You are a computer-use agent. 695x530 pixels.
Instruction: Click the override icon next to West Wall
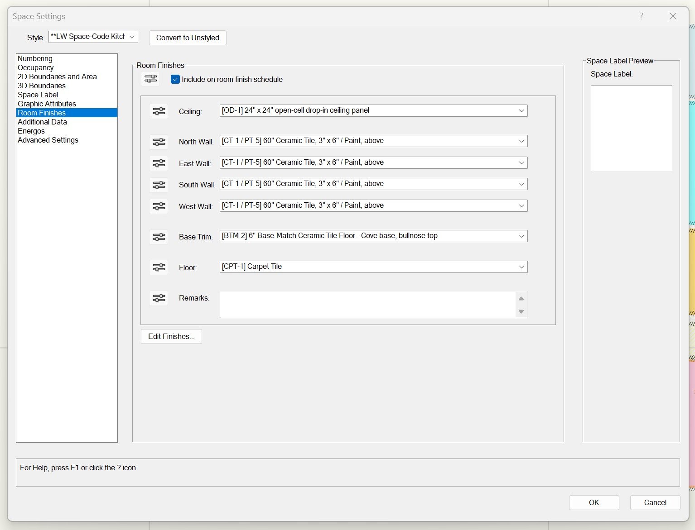pos(159,206)
